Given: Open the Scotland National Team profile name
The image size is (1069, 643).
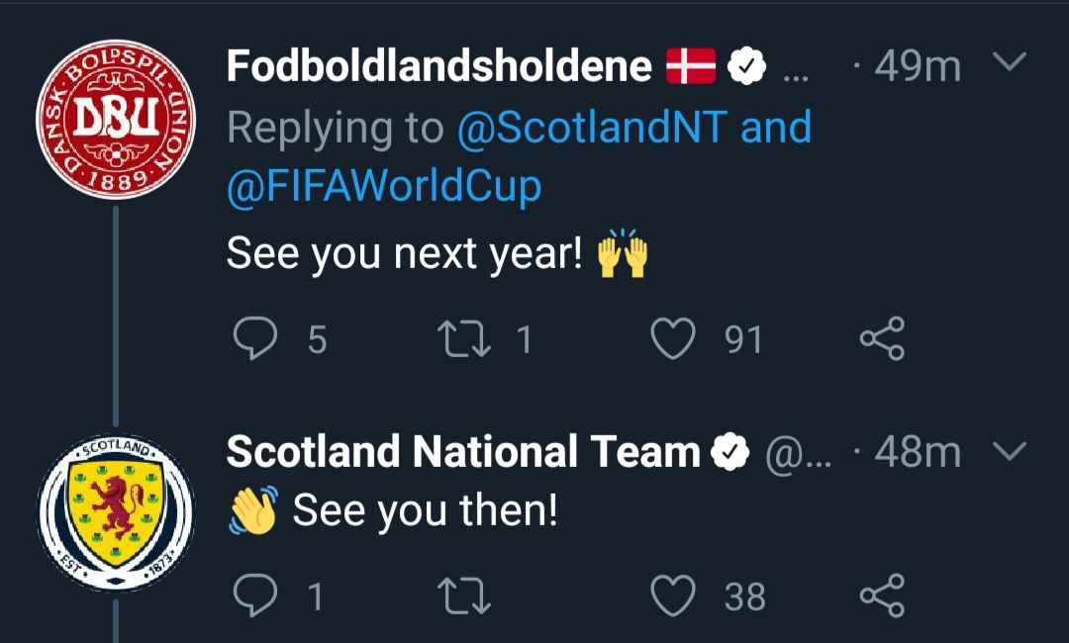Looking at the screenshot, I should tap(463, 452).
